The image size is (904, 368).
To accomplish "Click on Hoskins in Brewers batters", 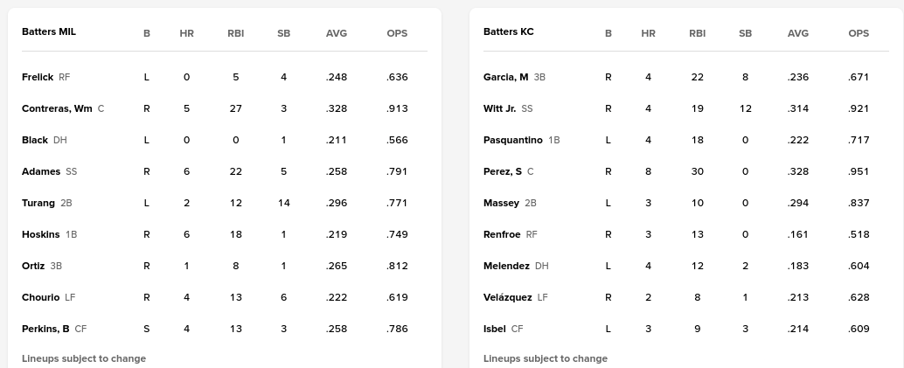I will [x=41, y=234].
